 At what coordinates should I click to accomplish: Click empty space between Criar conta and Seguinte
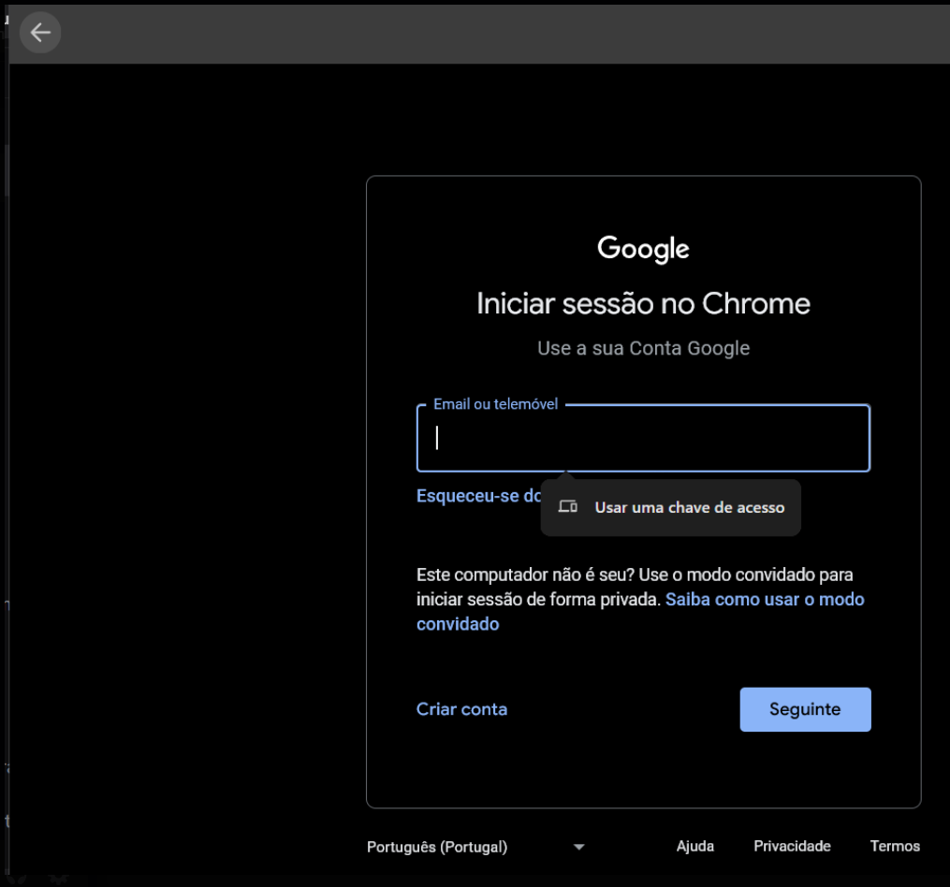point(622,709)
